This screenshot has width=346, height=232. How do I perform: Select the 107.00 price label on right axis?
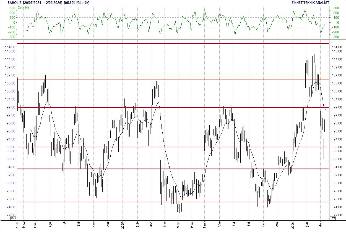[336, 74]
